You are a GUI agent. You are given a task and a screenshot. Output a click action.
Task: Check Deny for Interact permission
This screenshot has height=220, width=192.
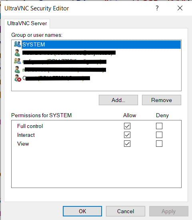(x=159, y=135)
